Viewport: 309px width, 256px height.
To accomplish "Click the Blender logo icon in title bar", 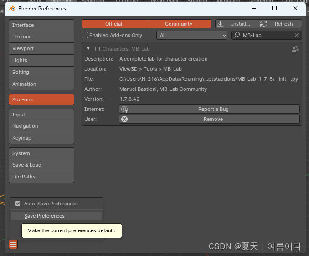I will (12, 9).
